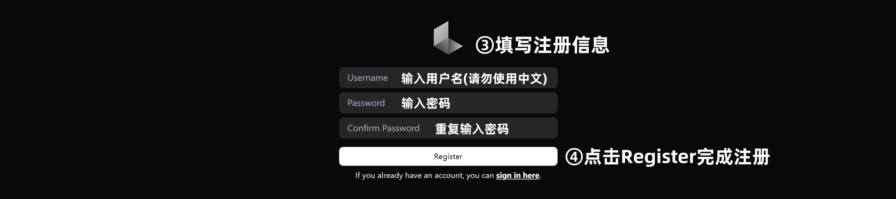This screenshot has height=199, width=896.
Task: Click the Password label text
Action: tap(366, 103)
